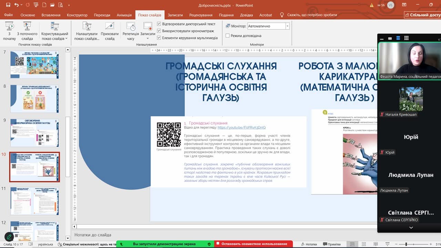Select slide 11 thumbnail in slide panel

[34, 201]
